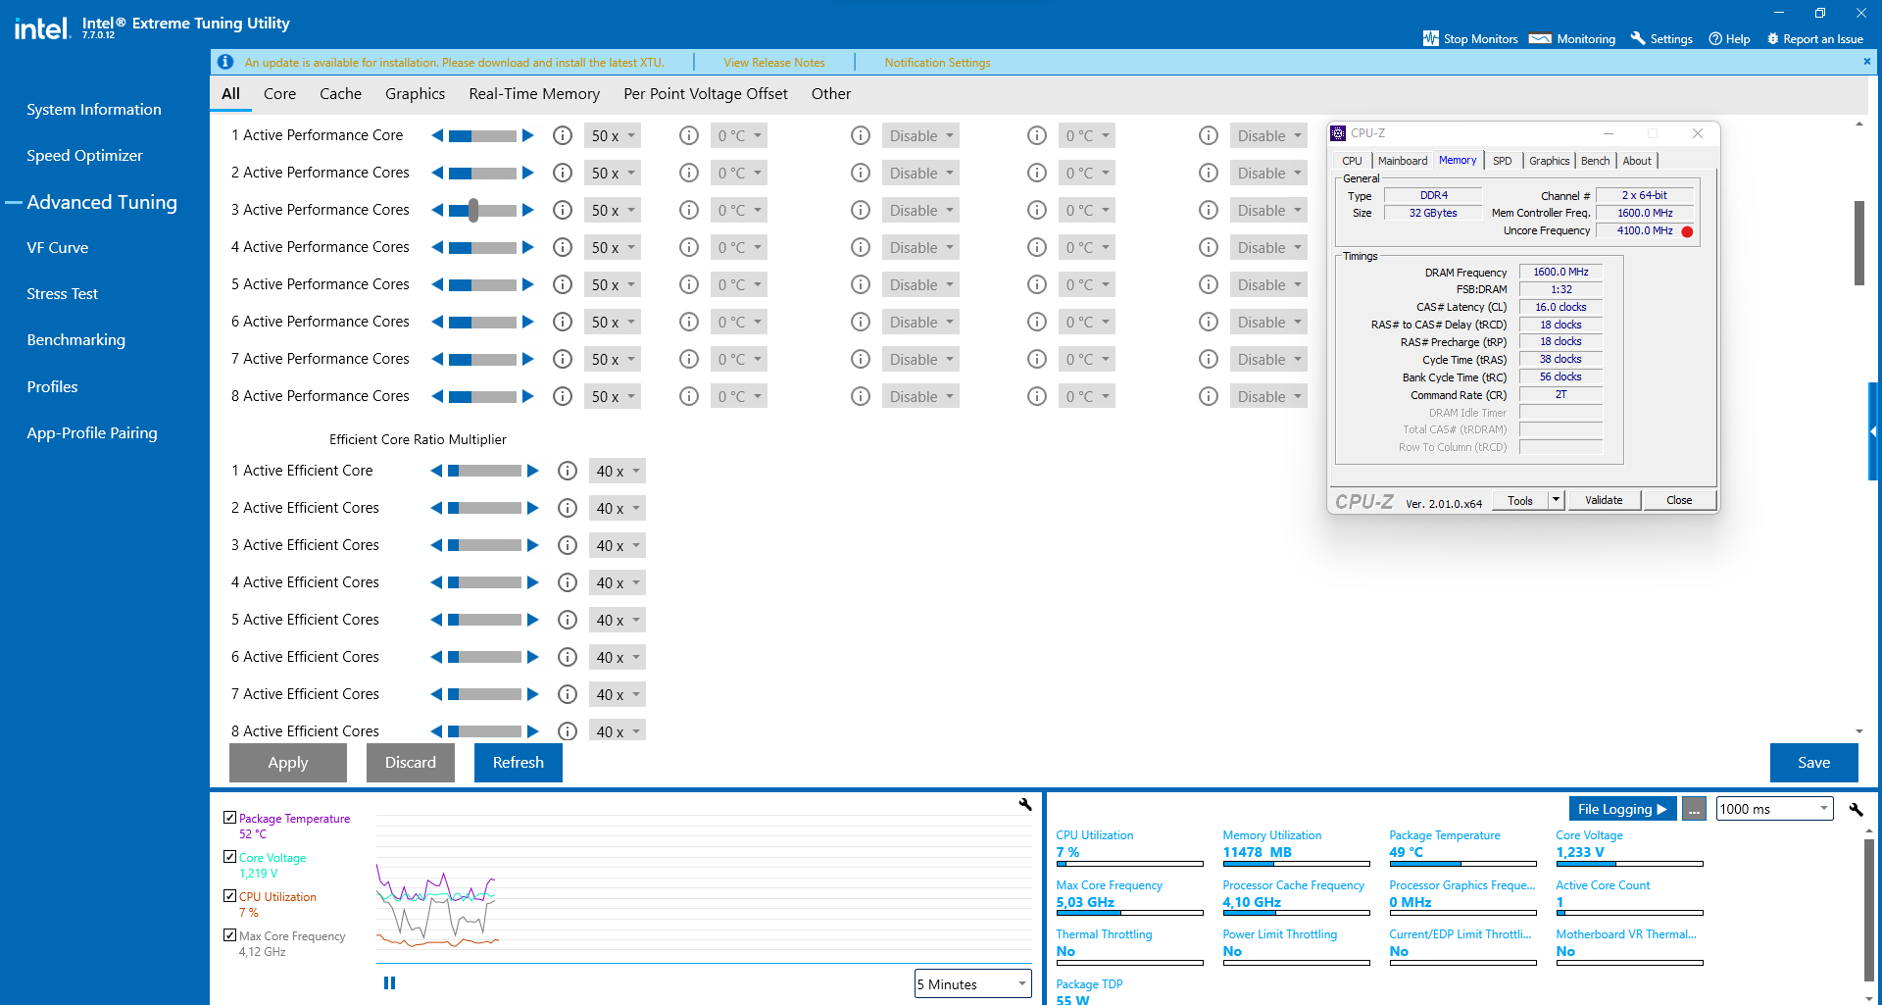
Task: Open Stress Test in the sidebar
Action: click(x=63, y=294)
